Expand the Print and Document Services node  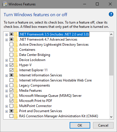point(6,111)
